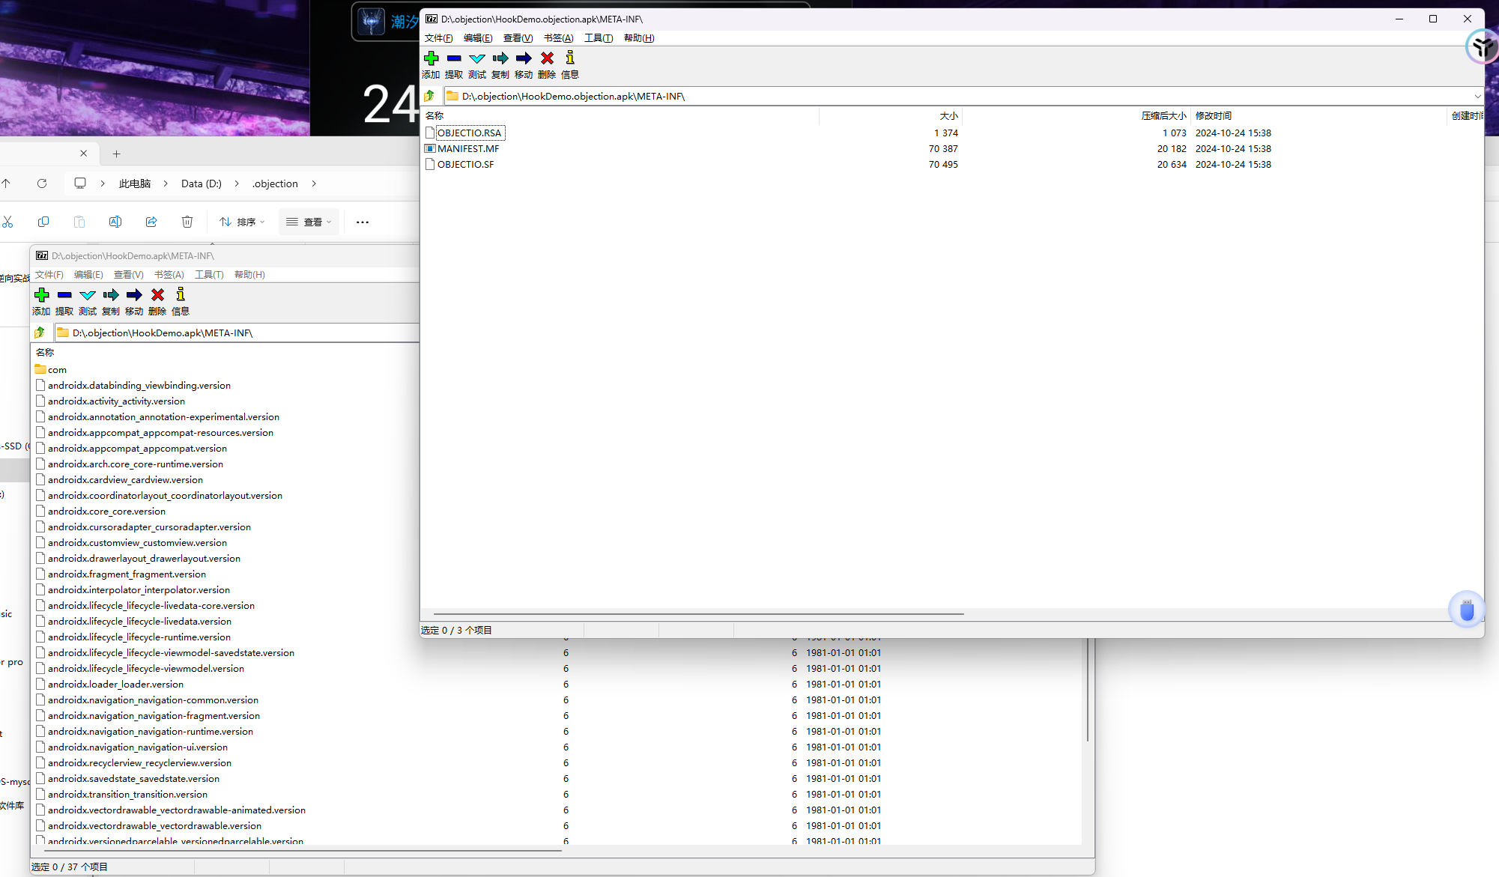Go up one folder level in front window

click(x=429, y=96)
